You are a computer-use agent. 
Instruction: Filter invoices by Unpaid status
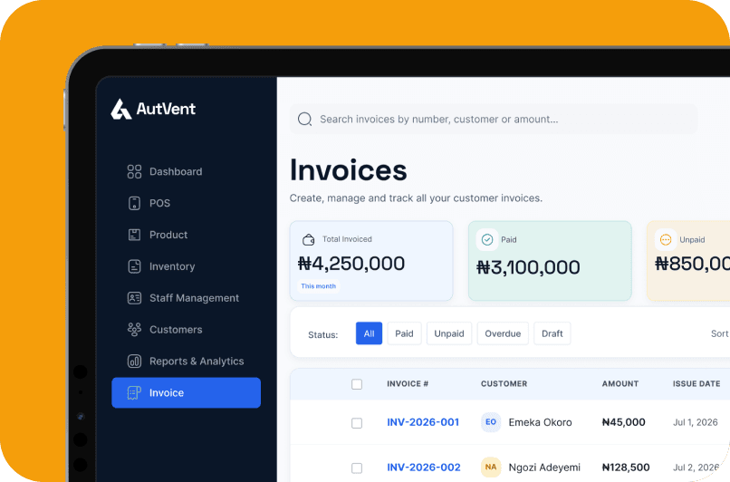point(449,333)
